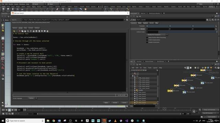Click the audio icon beside the timeline
Screen dimensions: 220x123
click(x=194, y=111)
